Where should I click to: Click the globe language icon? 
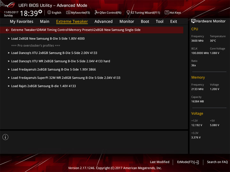pyautogui.click(x=49, y=12)
